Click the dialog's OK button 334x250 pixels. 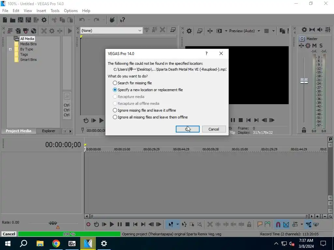188,129
